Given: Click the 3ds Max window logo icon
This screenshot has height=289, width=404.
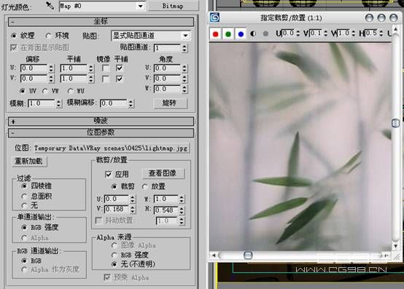Looking at the screenshot, I should [214, 17].
